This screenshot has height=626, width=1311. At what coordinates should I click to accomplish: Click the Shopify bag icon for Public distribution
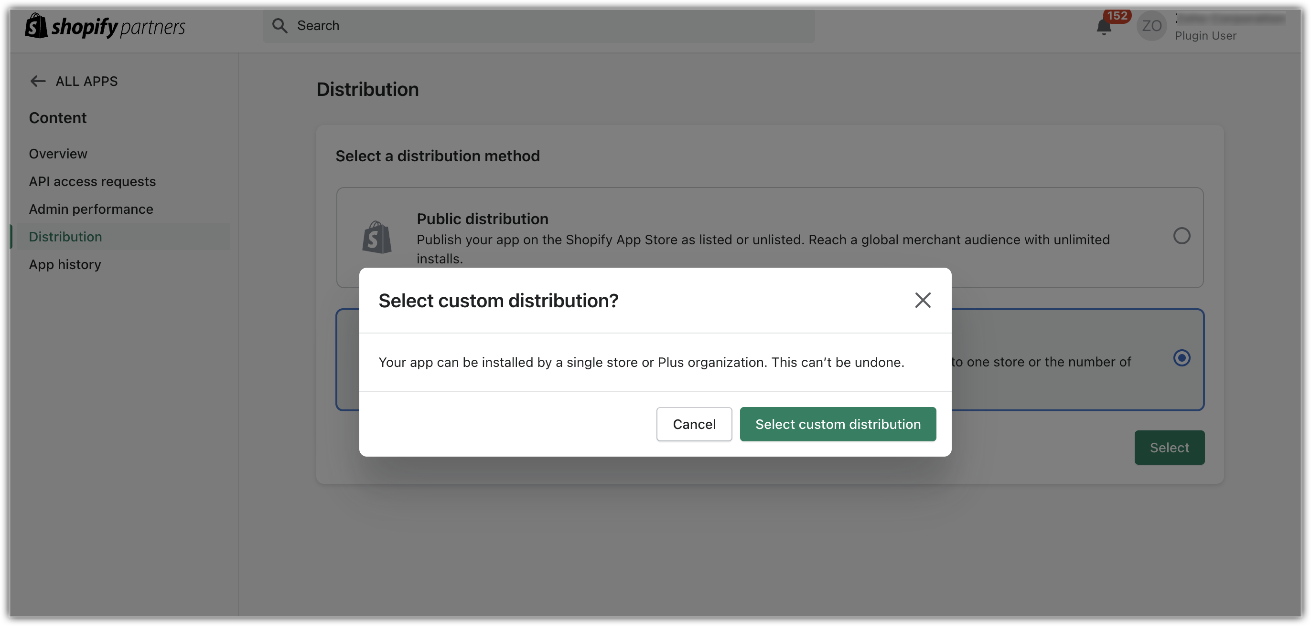coord(376,237)
